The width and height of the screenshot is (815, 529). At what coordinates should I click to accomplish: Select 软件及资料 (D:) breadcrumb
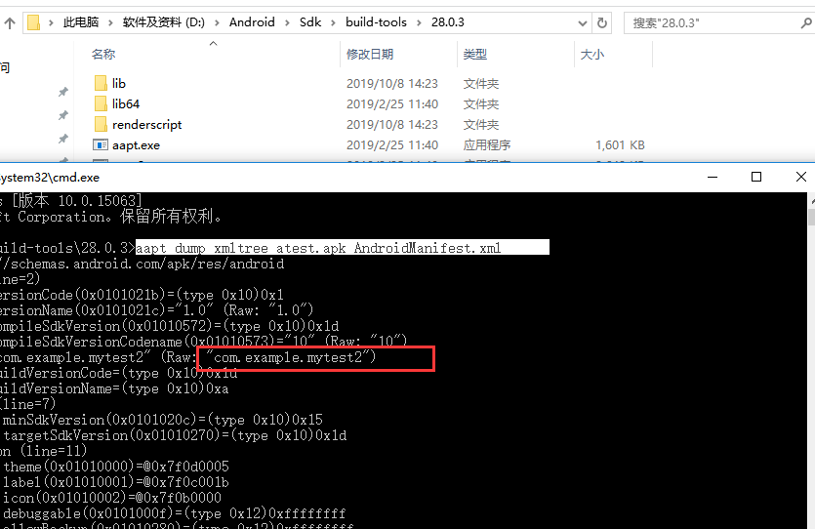[x=164, y=22]
